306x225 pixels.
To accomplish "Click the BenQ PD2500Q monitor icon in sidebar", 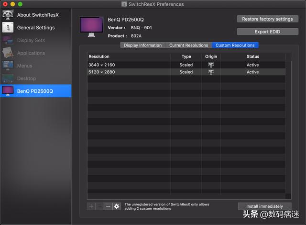I will (8, 91).
